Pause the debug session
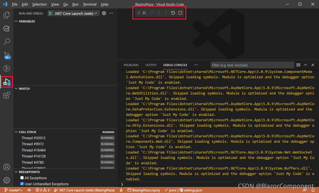 pyautogui.click(x=144, y=13)
